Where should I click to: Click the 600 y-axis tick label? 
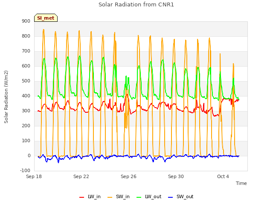click(26, 66)
